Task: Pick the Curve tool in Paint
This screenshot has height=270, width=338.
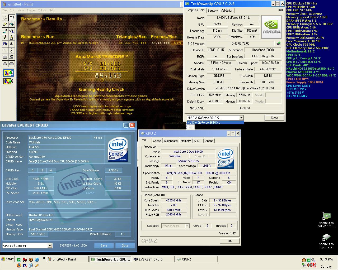Action: pos(12,50)
